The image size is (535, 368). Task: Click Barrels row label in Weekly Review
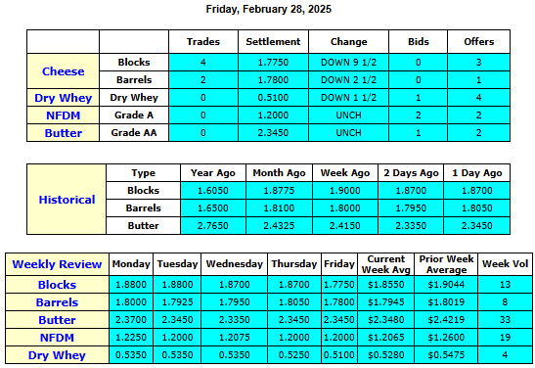pos(57,302)
